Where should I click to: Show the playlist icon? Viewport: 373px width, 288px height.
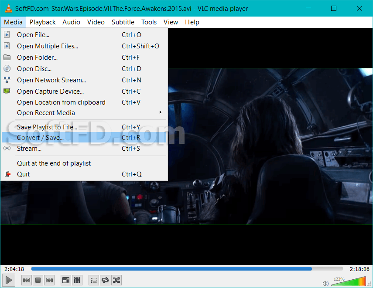coord(94,281)
